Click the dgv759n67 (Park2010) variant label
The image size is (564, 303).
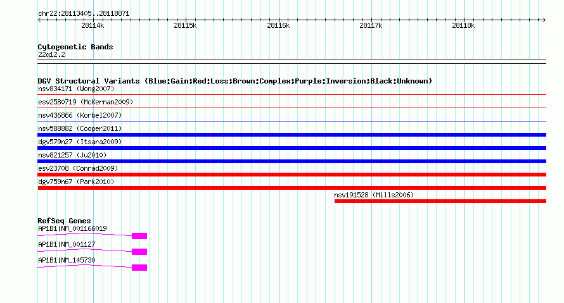coord(76,182)
